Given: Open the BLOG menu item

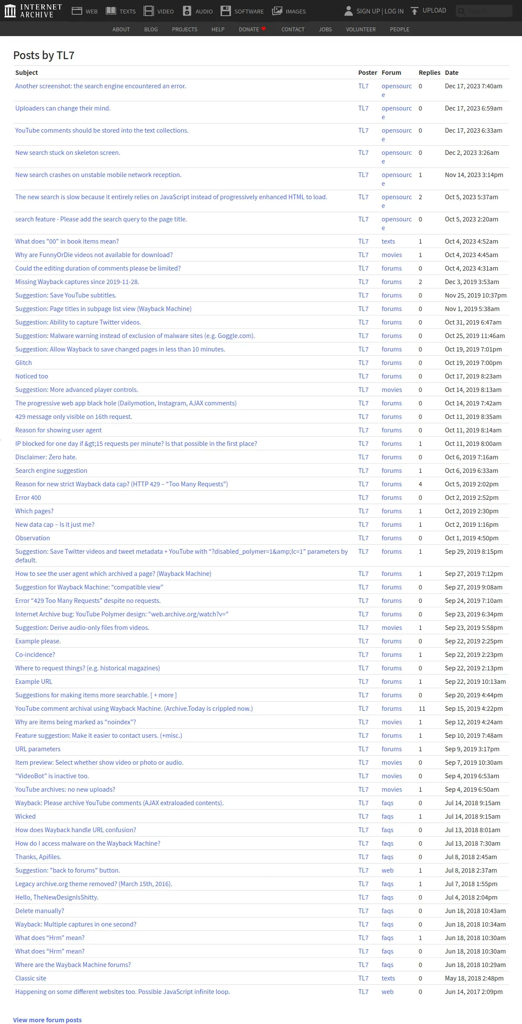Looking at the screenshot, I should (151, 29).
